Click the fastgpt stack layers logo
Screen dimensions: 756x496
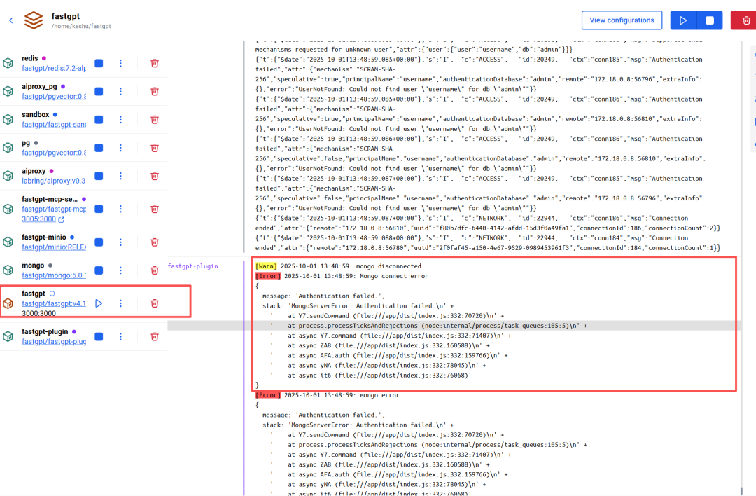(34, 20)
